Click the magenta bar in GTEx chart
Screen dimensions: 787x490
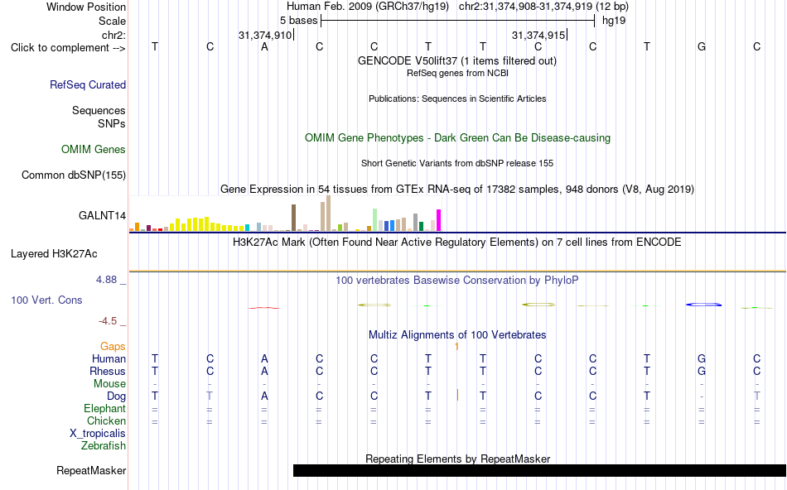click(x=439, y=220)
